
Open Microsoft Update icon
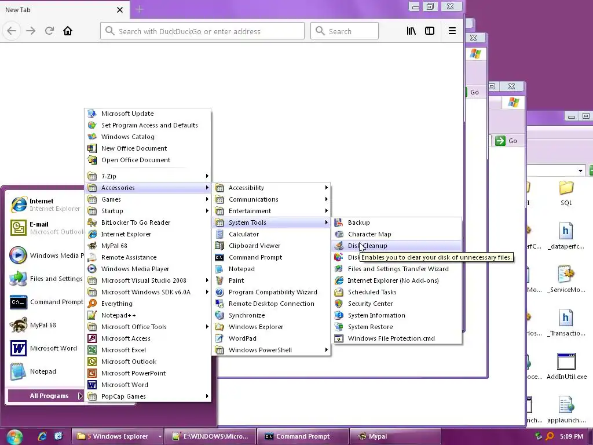click(x=92, y=114)
